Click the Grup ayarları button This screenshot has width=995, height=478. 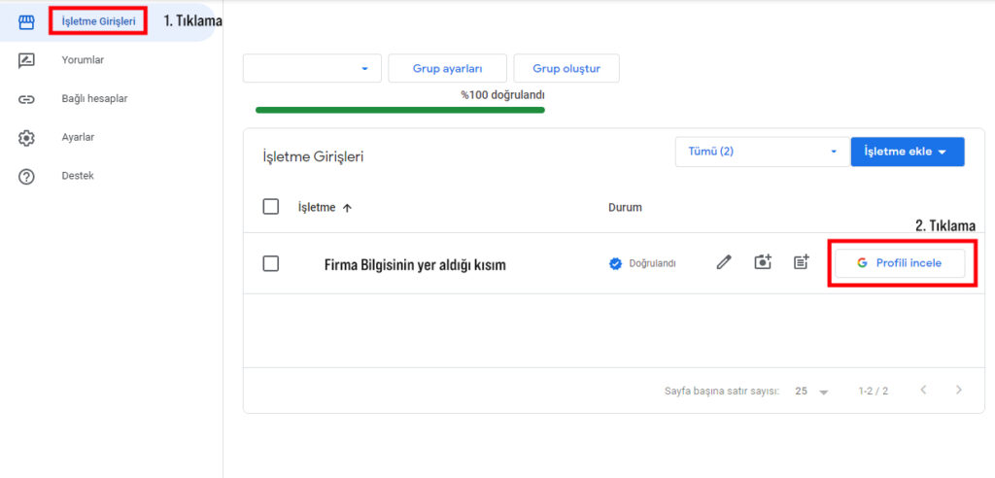click(447, 69)
